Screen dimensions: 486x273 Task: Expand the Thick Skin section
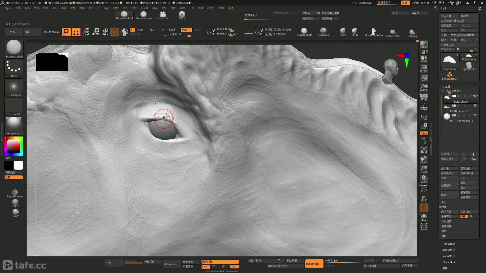[448, 262]
